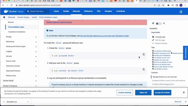This screenshot has width=188, height=106.
Task: Open the Contribute tab
Action: coord(120,11)
